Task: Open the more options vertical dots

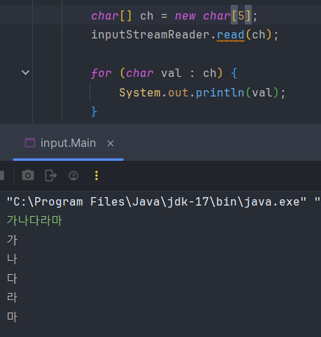Action: click(97, 175)
